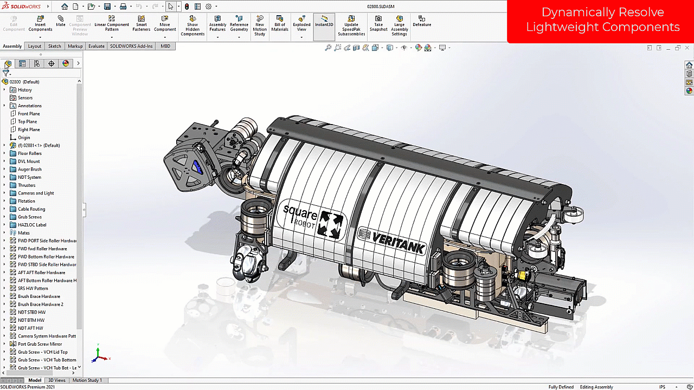
Task: Click the Home icon in quick access toolbar
Action: [x=65, y=6]
